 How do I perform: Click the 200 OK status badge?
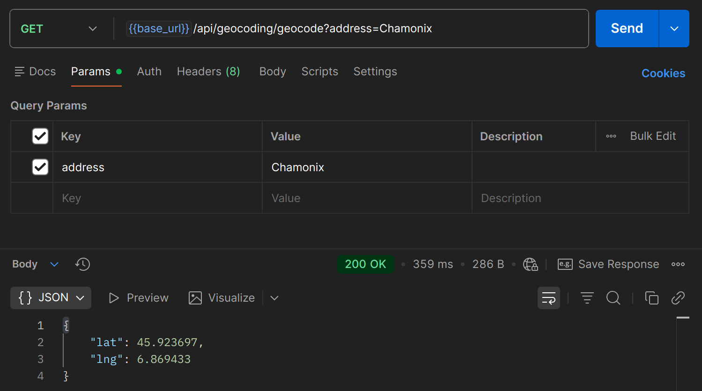click(365, 264)
